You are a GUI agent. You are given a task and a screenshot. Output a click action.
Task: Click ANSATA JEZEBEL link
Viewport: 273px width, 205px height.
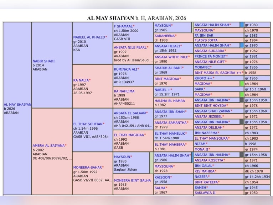point(208,116)
